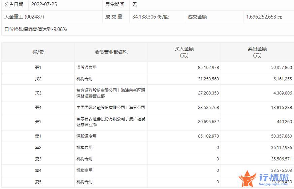The image size is (294, 189).
Task: Click the 卖出金额 column header
Action: 257,52
